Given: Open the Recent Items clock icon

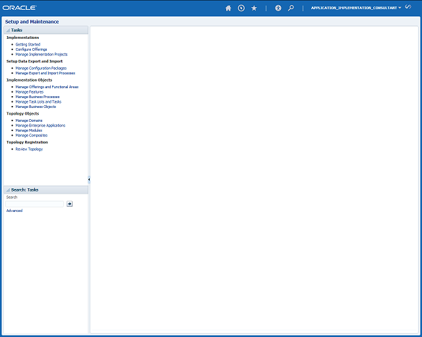Looking at the screenshot, I should [x=241, y=8].
